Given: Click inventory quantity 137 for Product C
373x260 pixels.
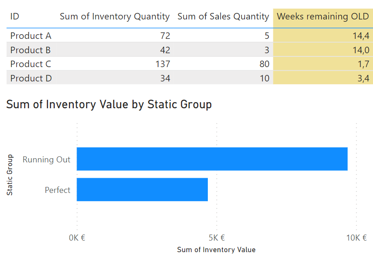Looking at the screenshot, I should click(163, 64).
